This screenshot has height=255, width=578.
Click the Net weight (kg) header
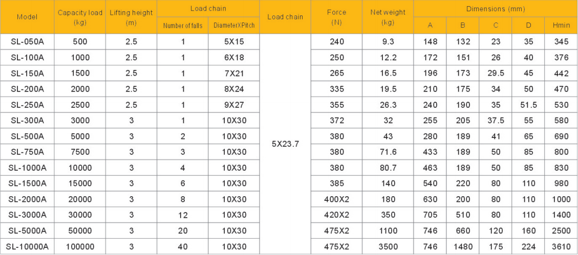388,17
